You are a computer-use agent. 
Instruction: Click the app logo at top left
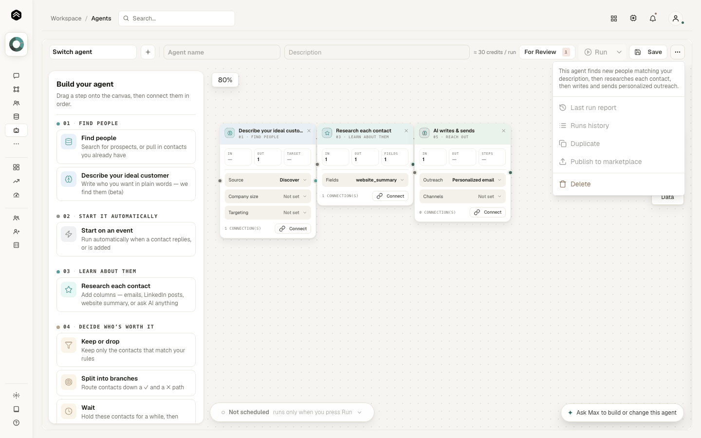point(16,15)
